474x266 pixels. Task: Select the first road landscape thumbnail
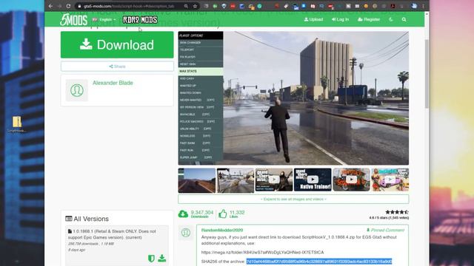pos(197,180)
